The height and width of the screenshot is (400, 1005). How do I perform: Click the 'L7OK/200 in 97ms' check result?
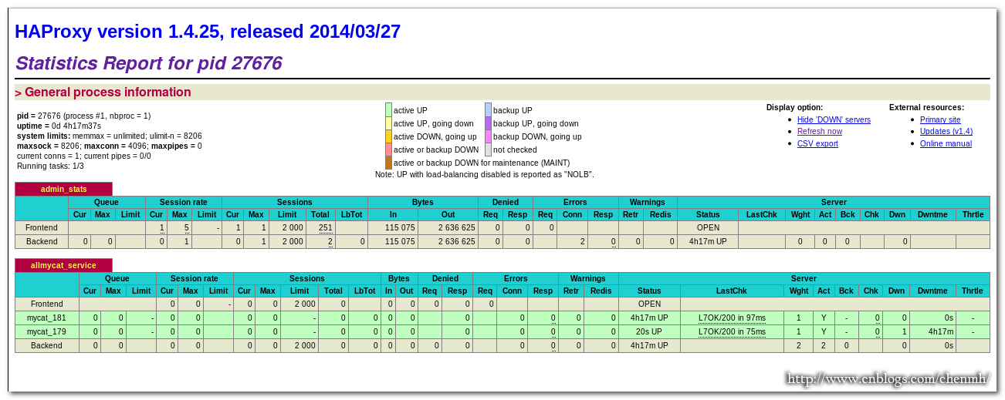[732, 318]
